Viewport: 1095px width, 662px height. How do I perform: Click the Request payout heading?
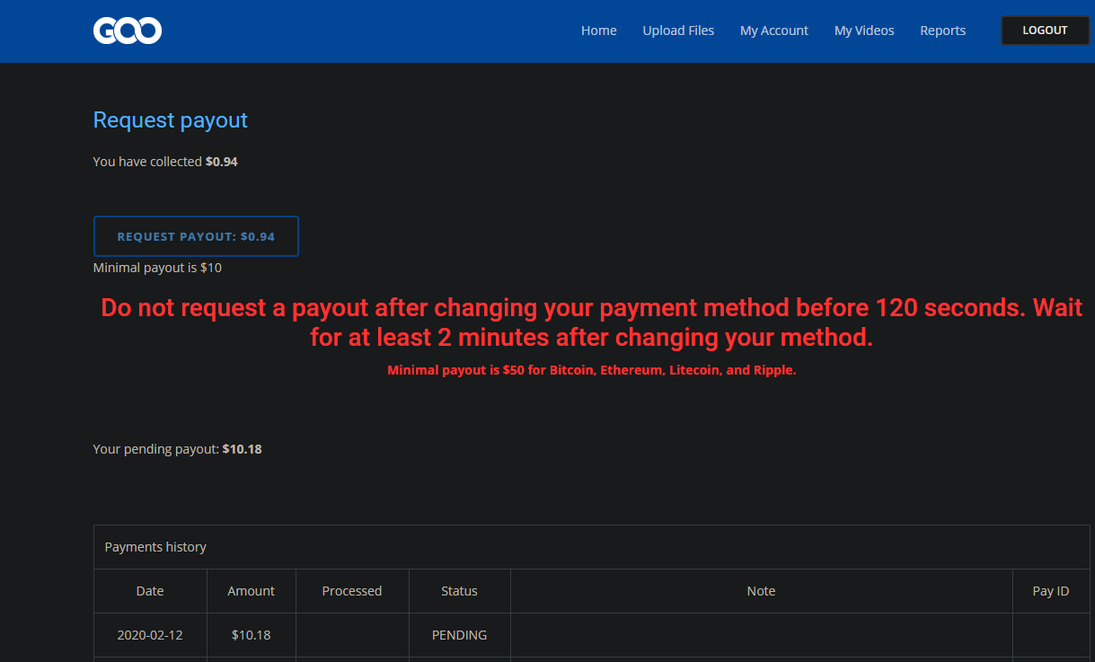(170, 120)
